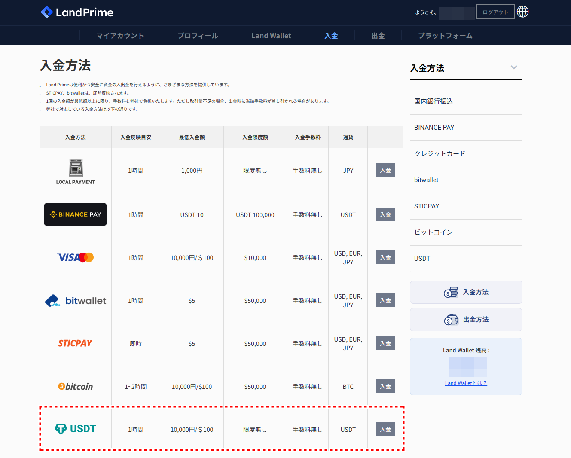
Task: Open the globe language selector
Action: pos(523,12)
